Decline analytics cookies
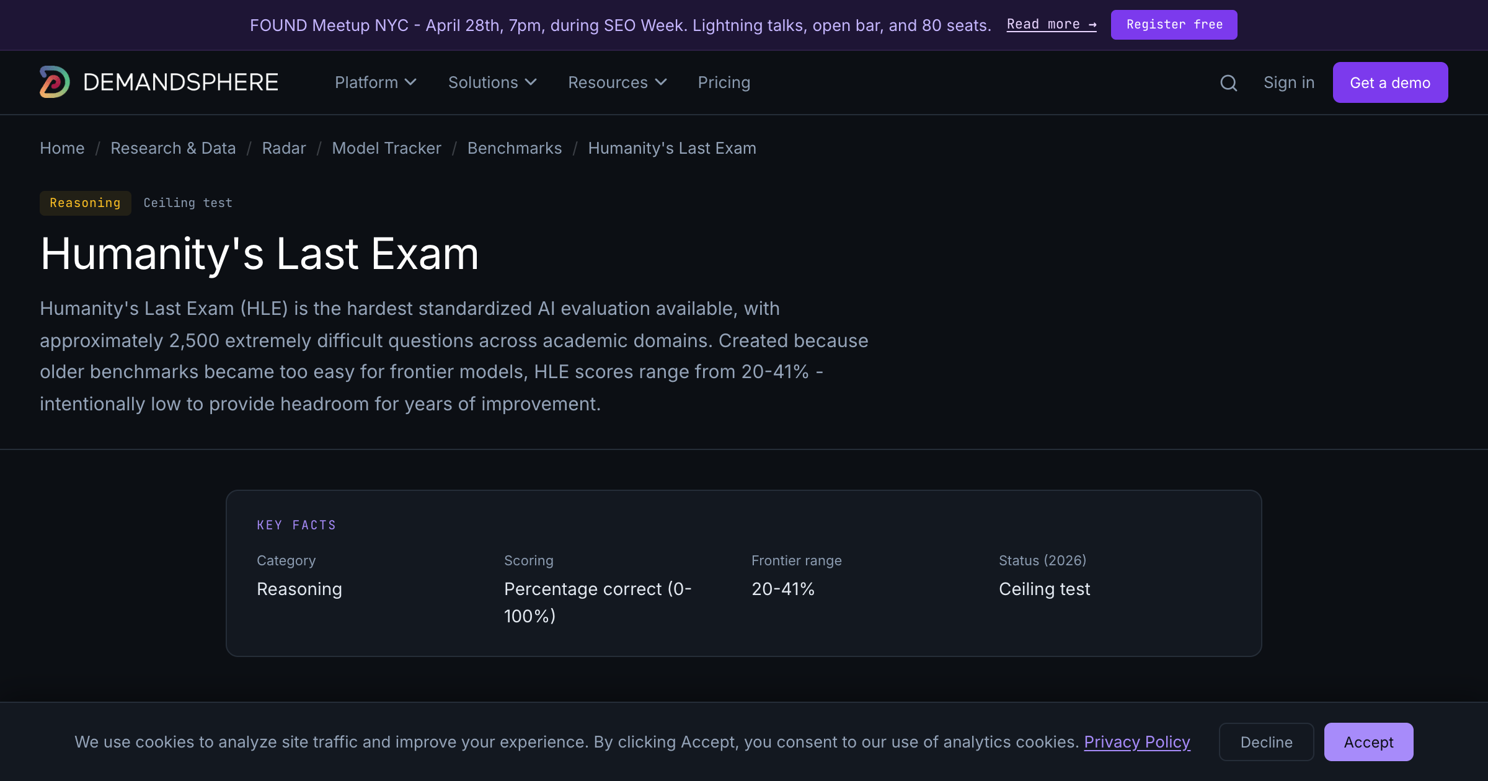The height and width of the screenshot is (781, 1488). 1266,742
